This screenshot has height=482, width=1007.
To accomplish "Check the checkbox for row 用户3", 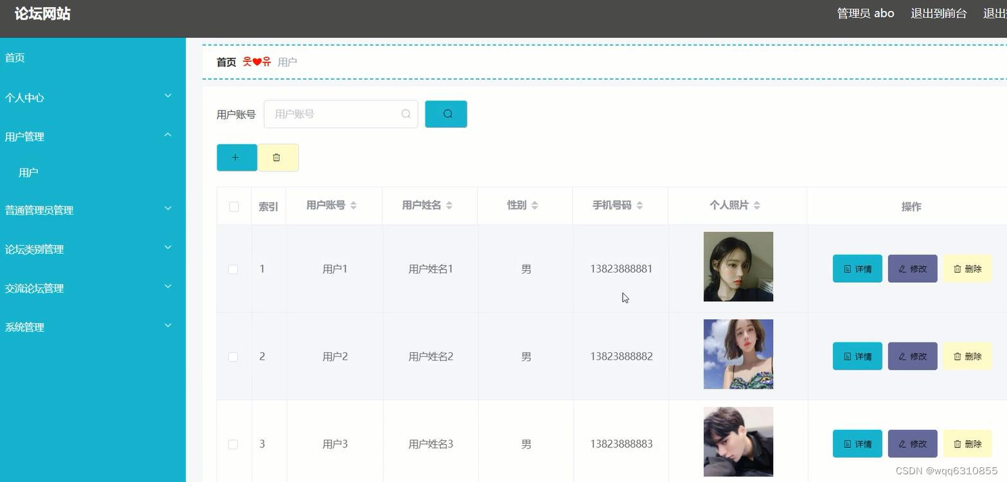I will pos(233,444).
